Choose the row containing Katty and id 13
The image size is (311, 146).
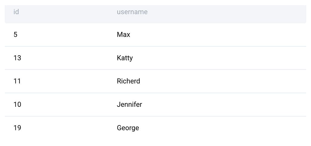155,58
